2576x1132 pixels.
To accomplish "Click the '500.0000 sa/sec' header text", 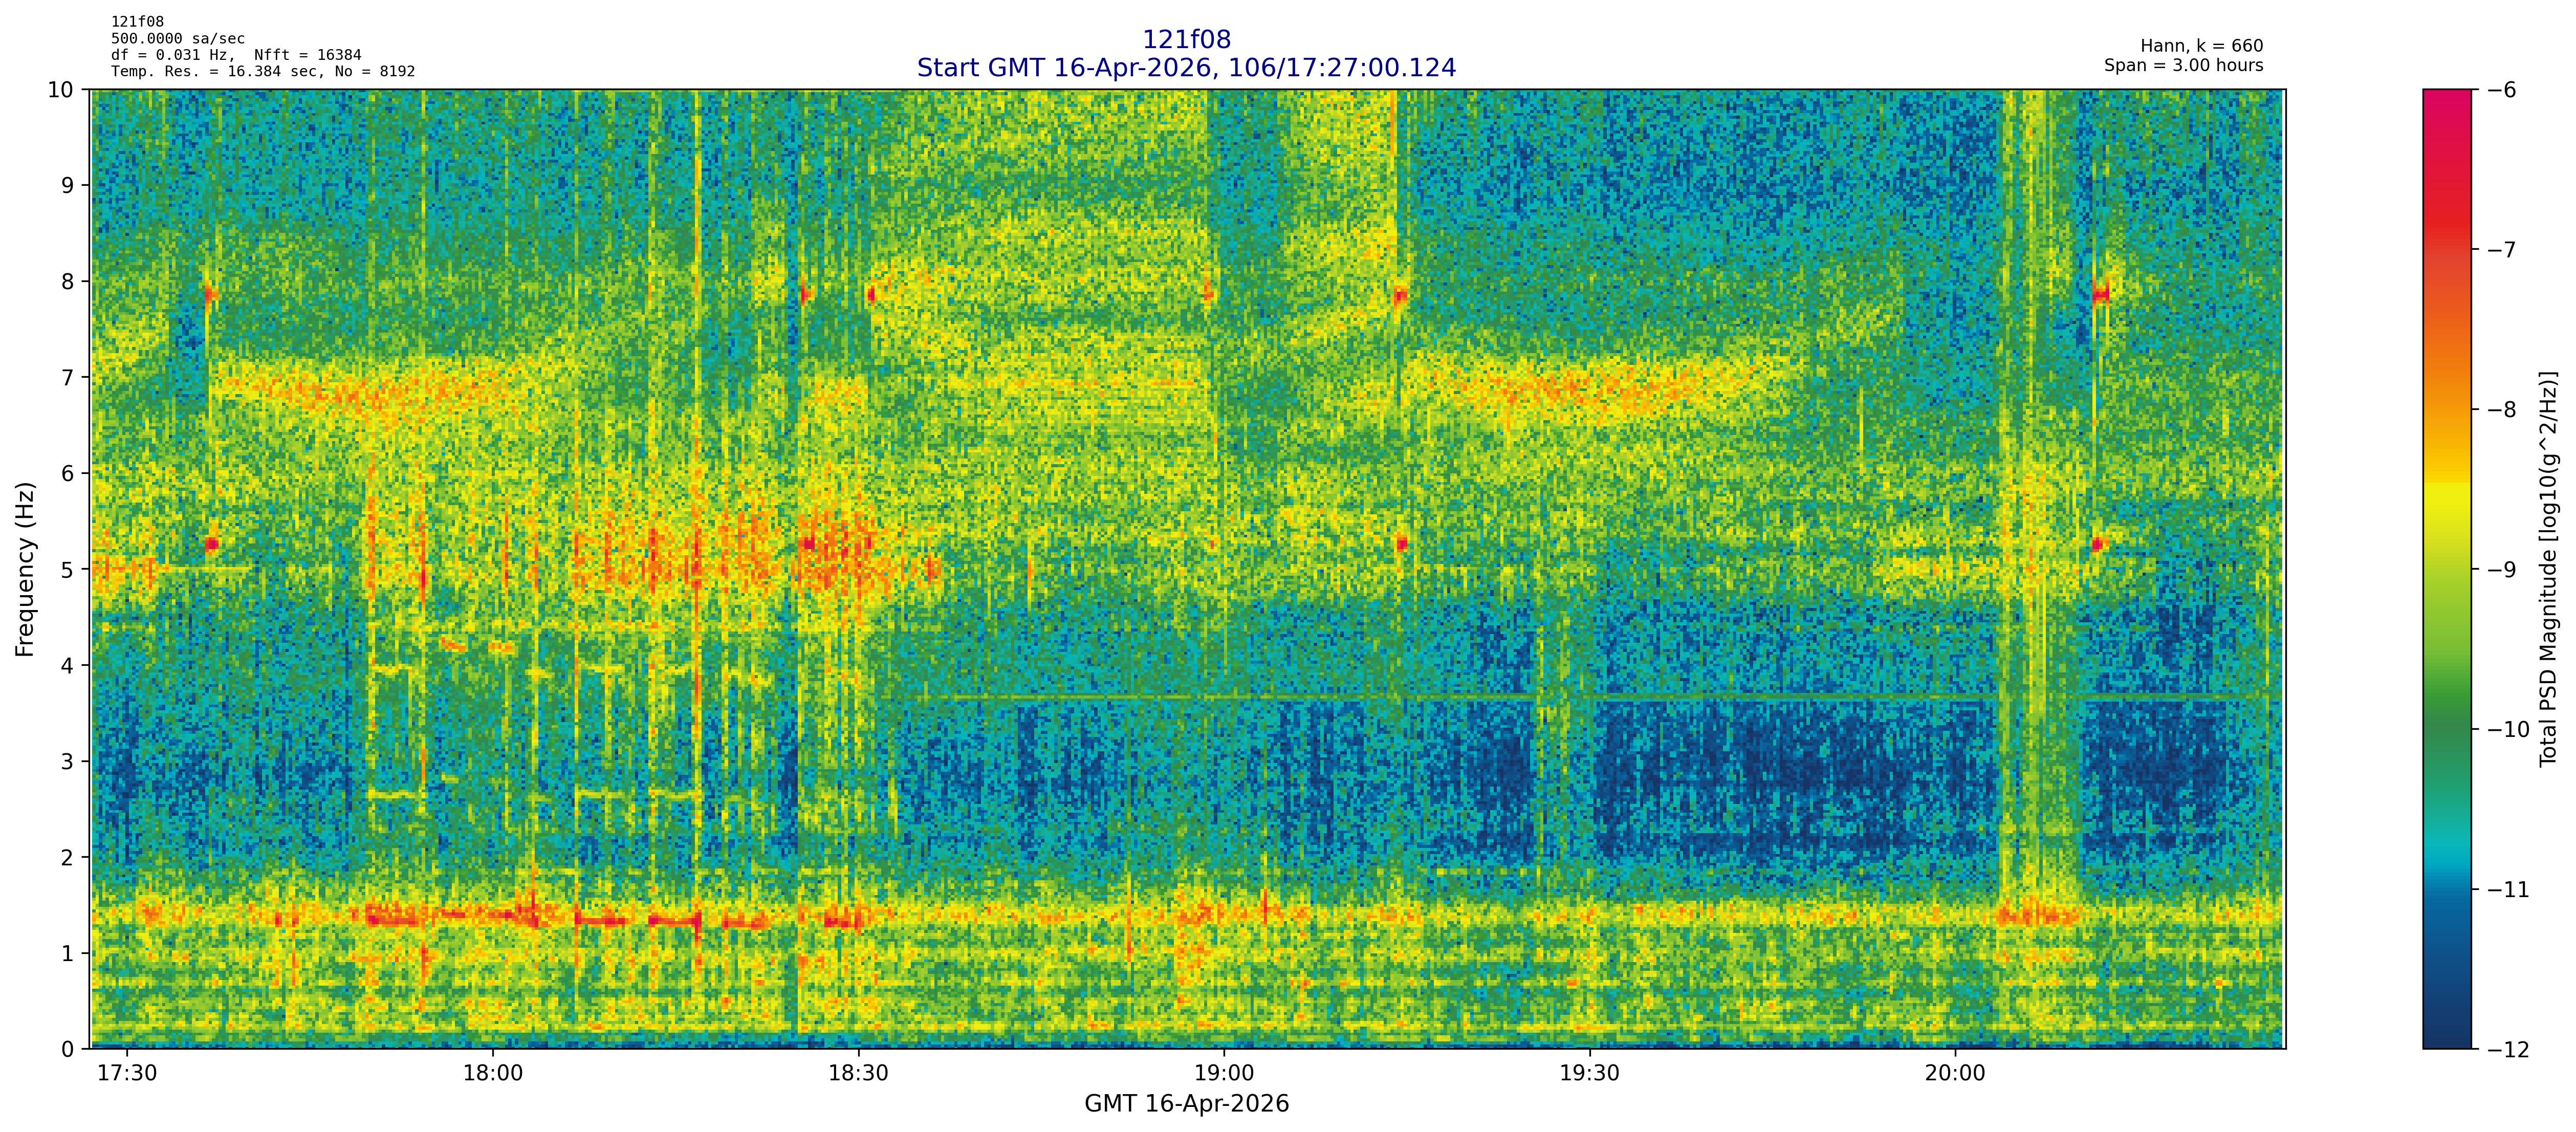I will (x=177, y=38).
